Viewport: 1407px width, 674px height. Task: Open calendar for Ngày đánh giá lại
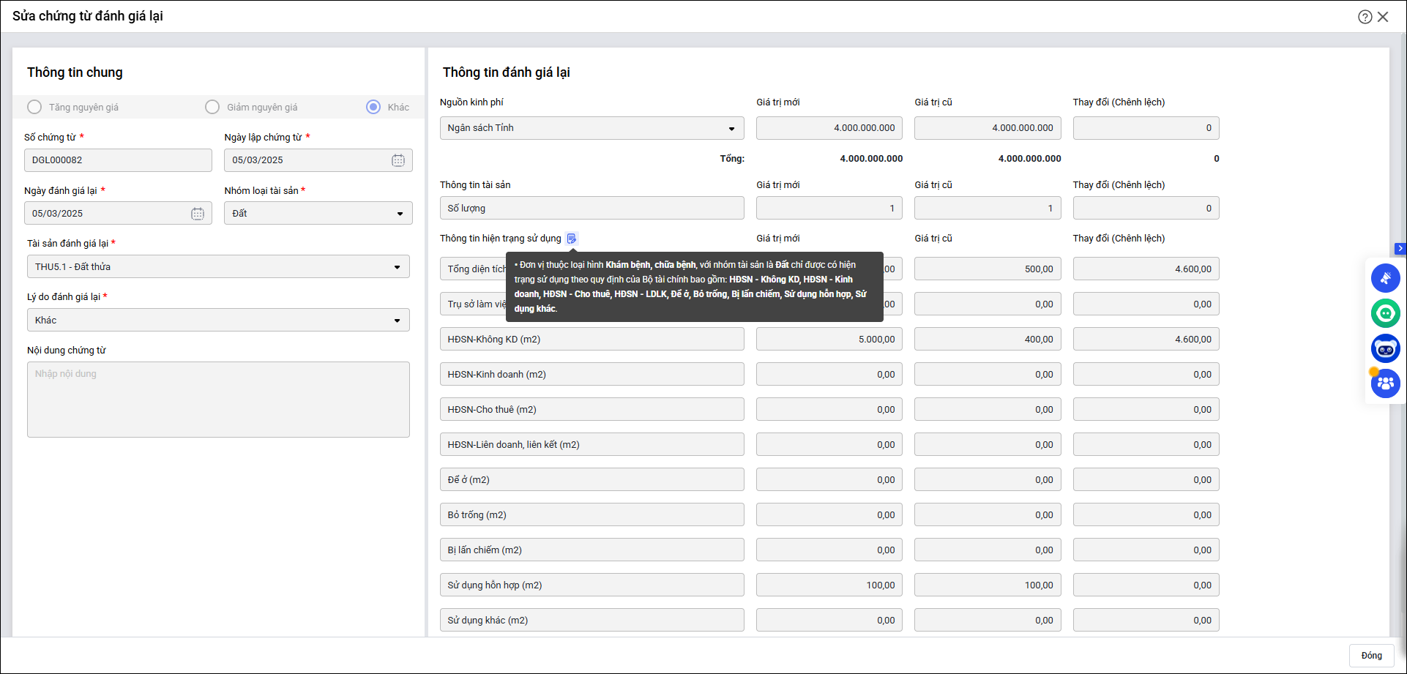198,214
